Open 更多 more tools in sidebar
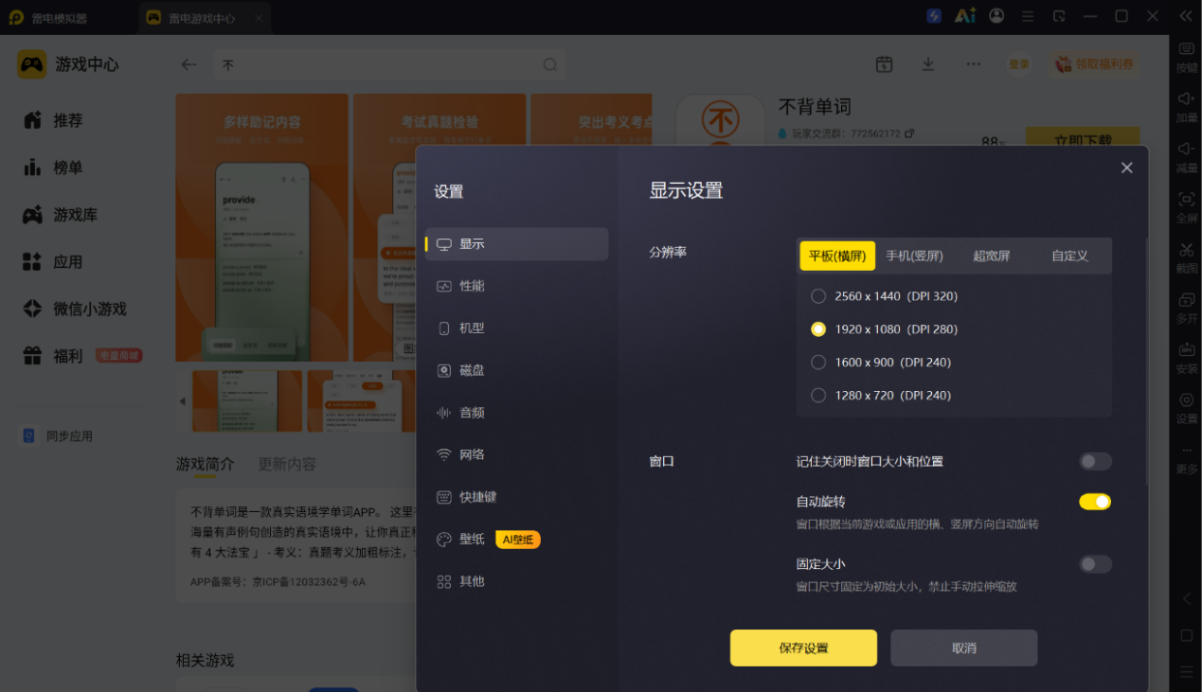This screenshot has height=692, width=1202. 1186,458
